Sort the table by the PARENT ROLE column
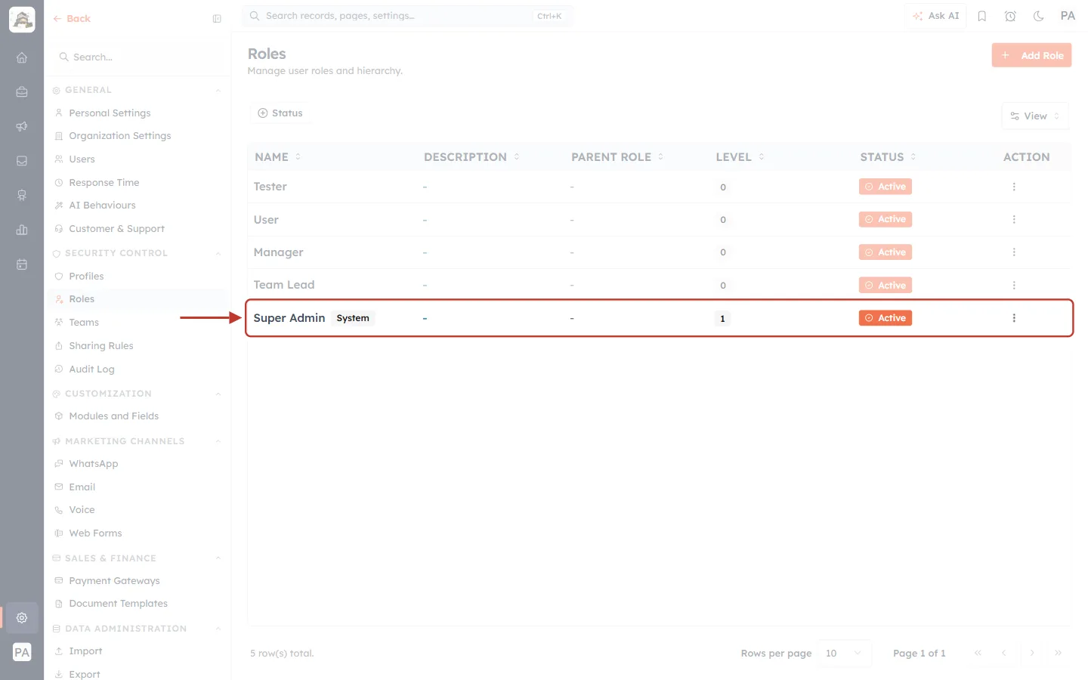The height and width of the screenshot is (680, 1088). (x=617, y=157)
